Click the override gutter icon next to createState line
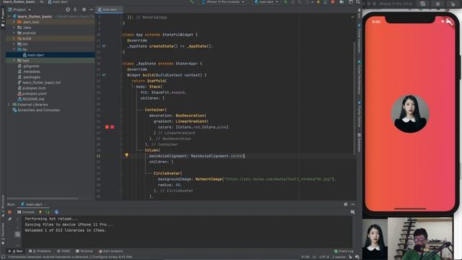462x260 pixels. click(104, 46)
